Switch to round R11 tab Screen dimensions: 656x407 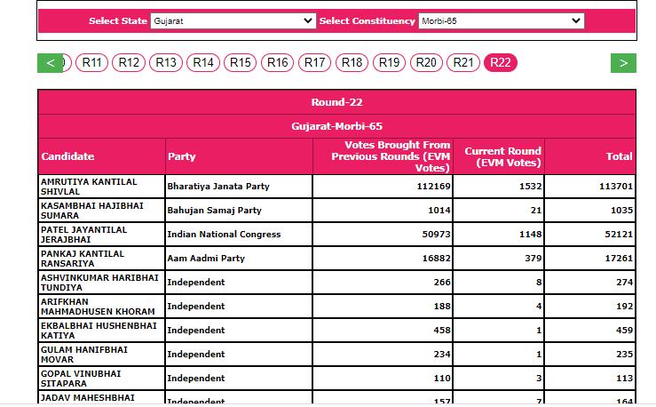click(92, 62)
